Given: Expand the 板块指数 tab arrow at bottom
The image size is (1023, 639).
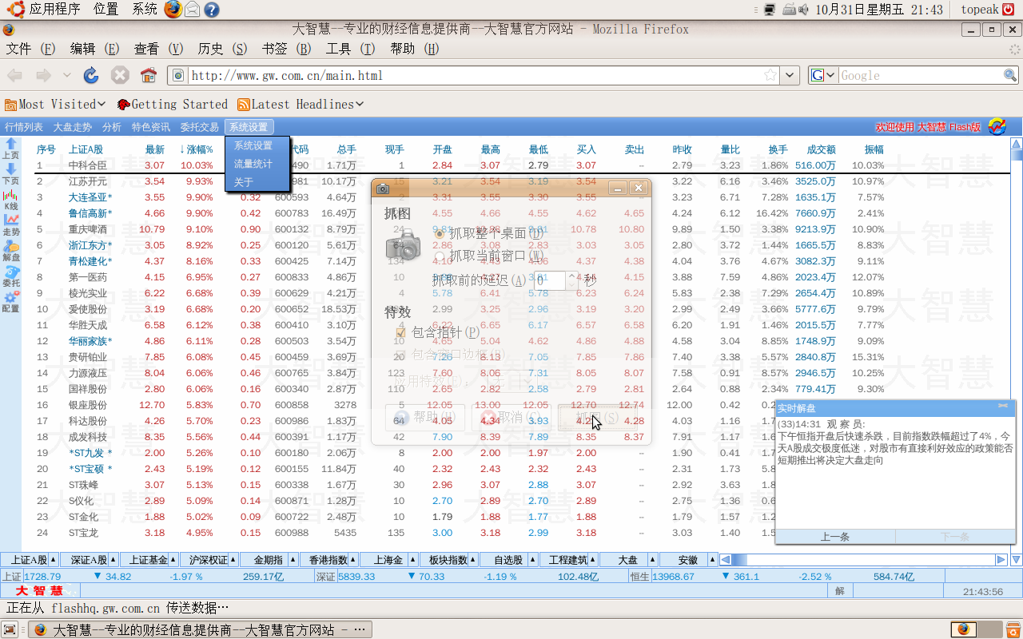Looking at the screenshot, I should point(472,560).
